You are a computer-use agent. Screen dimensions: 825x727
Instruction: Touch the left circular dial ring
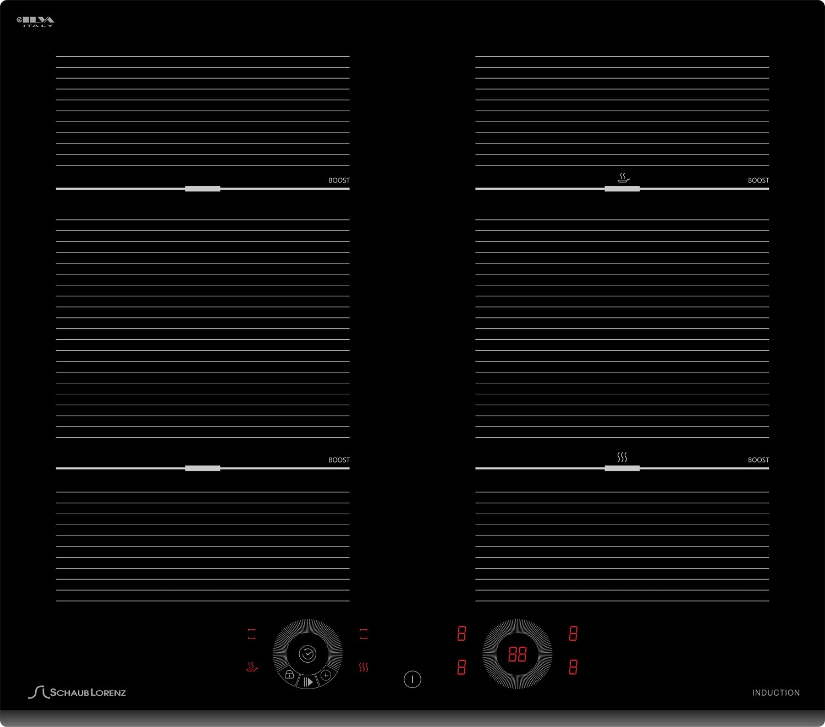click(280, 638)
